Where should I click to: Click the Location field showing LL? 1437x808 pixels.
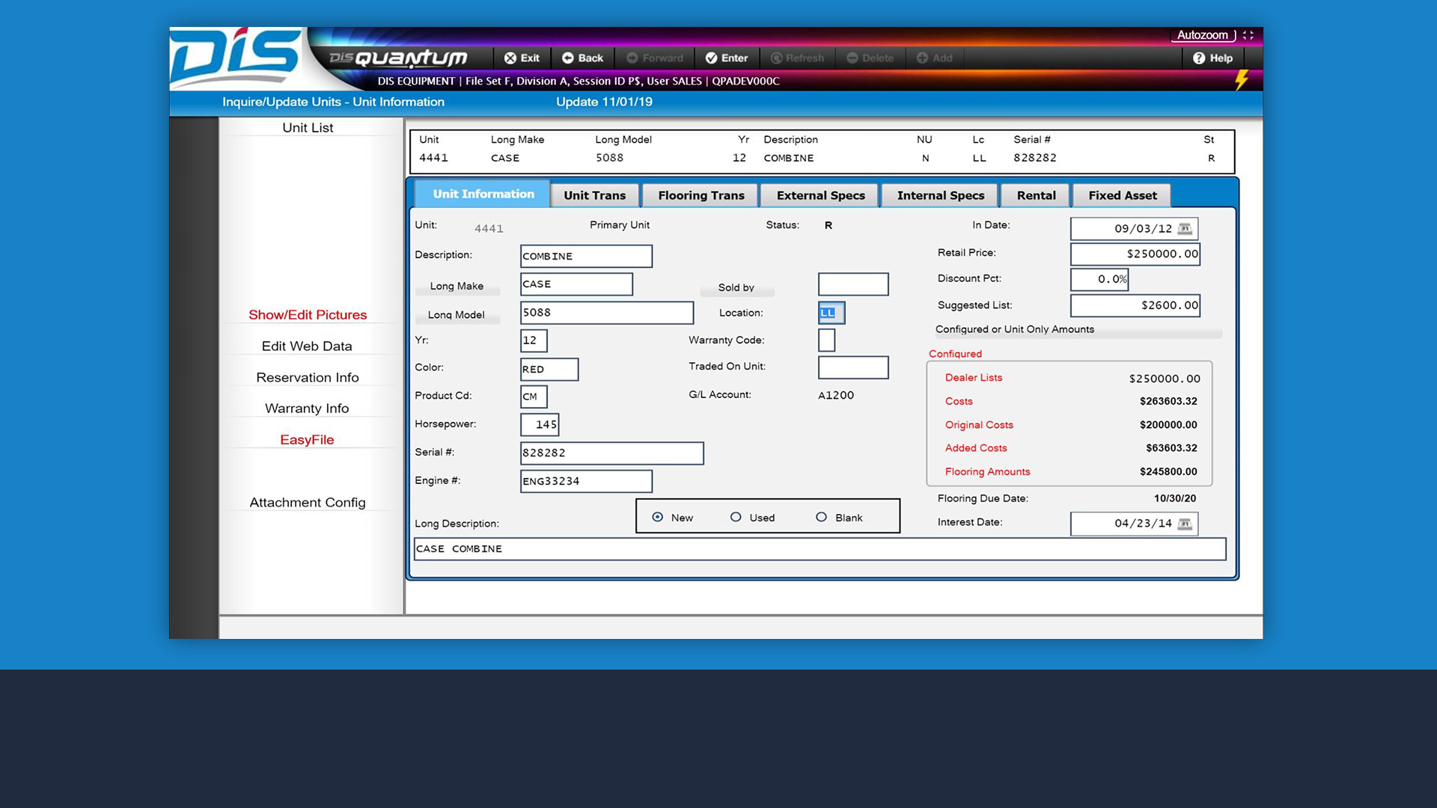[832, 313]
